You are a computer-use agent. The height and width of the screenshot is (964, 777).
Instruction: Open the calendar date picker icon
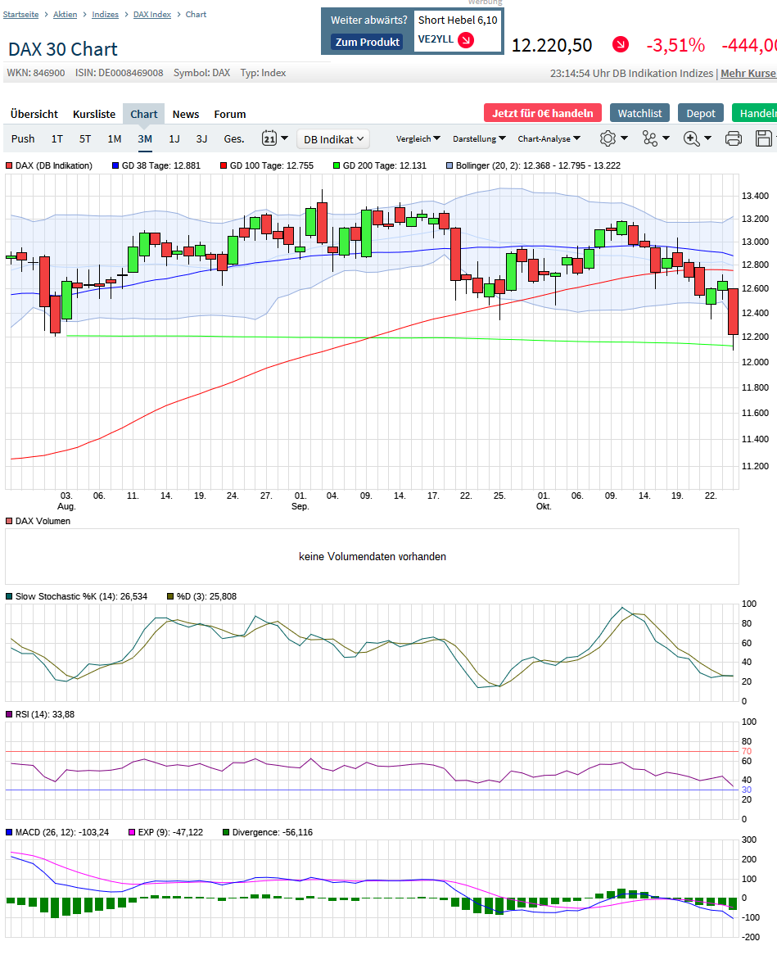tap(269, 138)
